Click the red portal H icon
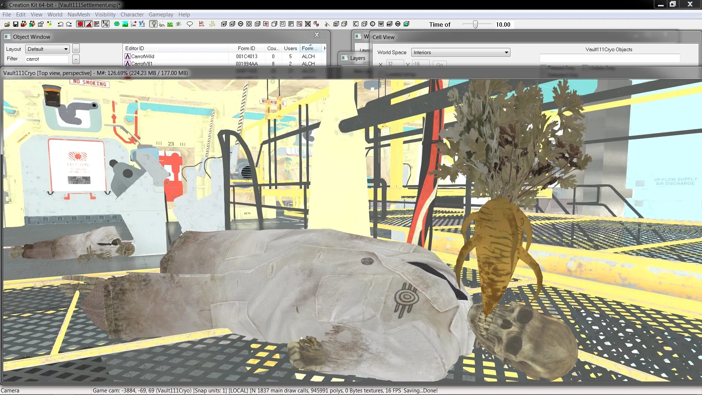 266,24
